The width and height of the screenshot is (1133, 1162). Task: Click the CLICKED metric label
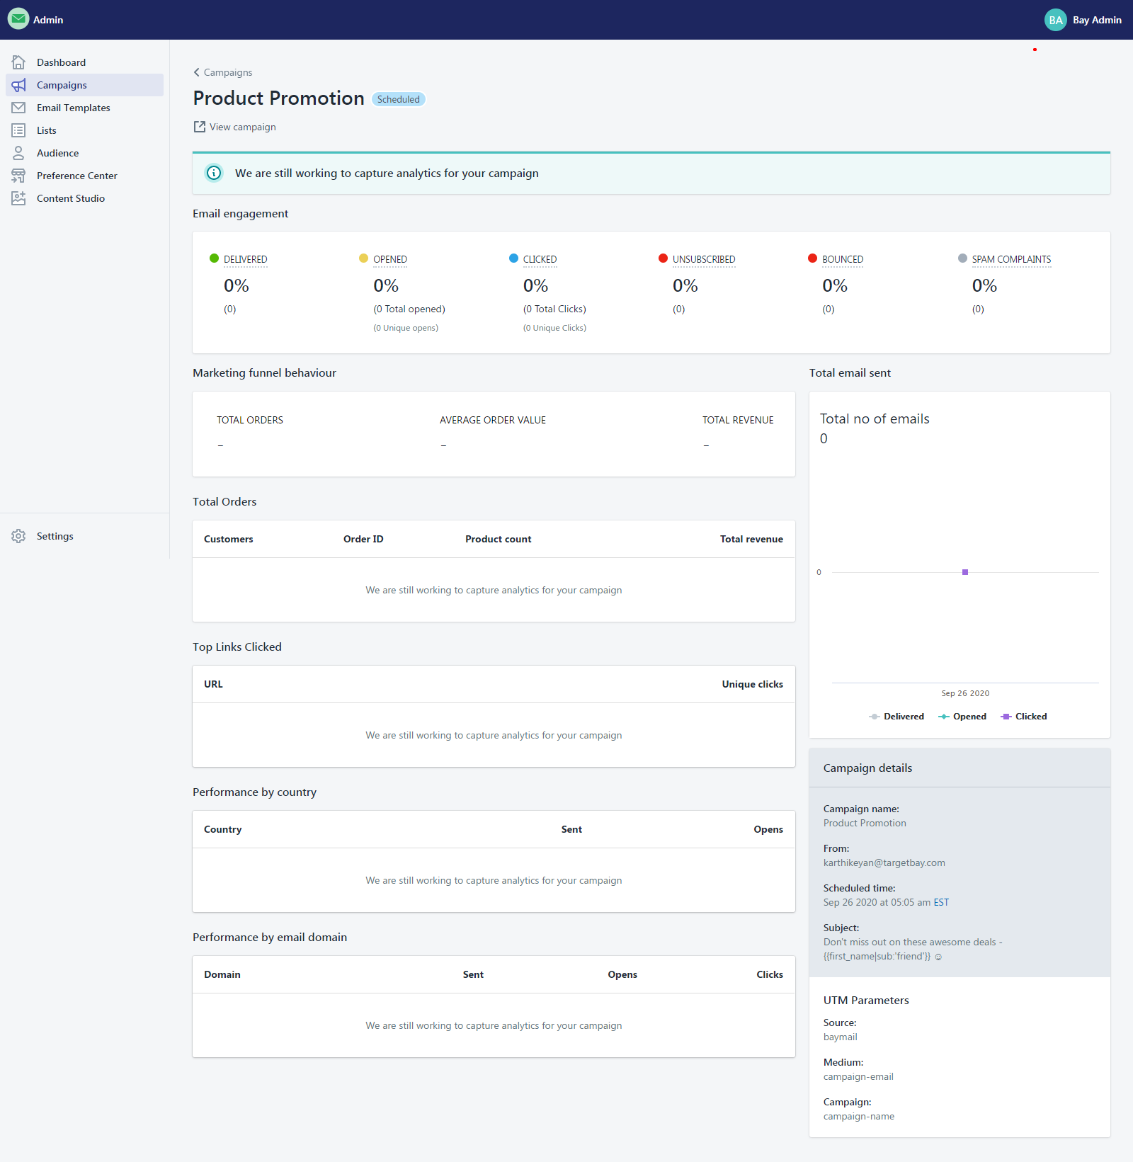540,259
